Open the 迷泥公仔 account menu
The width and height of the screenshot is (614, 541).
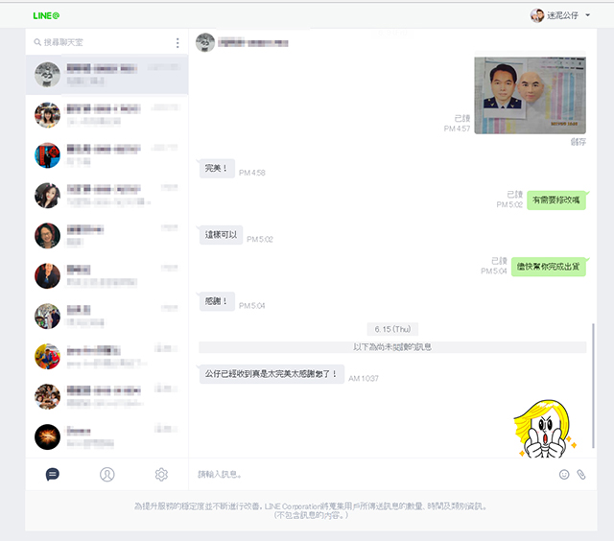[560, 15]
